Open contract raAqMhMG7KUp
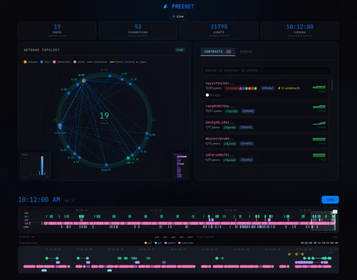 tap(266, 109)
